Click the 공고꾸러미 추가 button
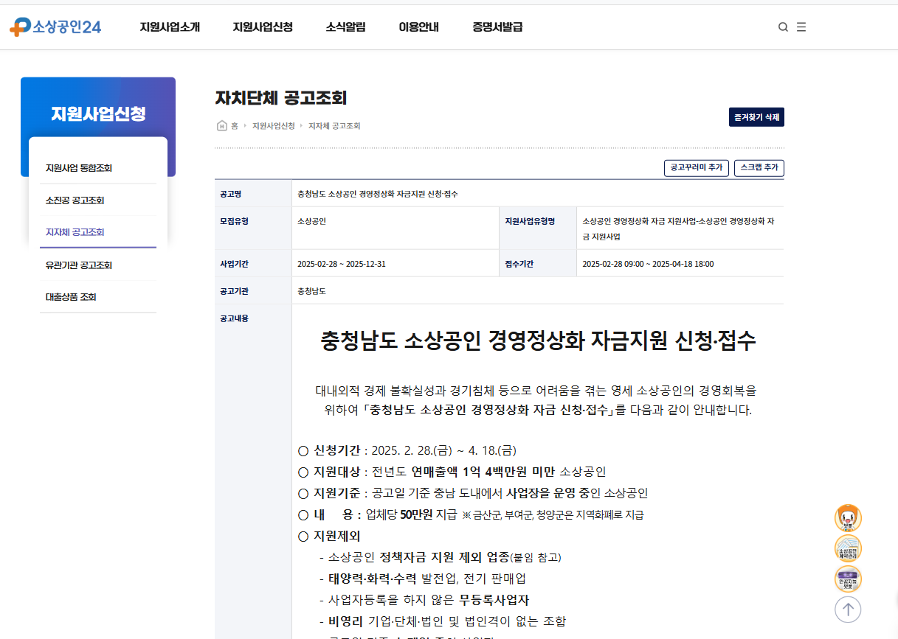 click(696, 168)
